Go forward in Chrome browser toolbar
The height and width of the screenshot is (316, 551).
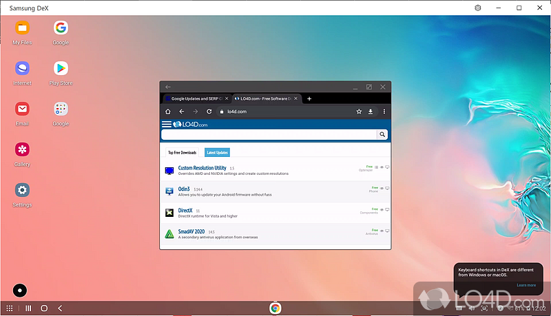[196, 112]
